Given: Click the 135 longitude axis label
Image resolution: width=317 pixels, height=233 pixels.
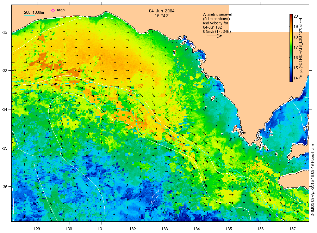Looking at the screenshot, I should click(229, 229).
